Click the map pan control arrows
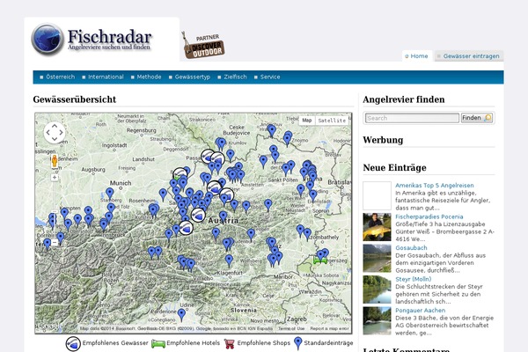 [55, 132]
